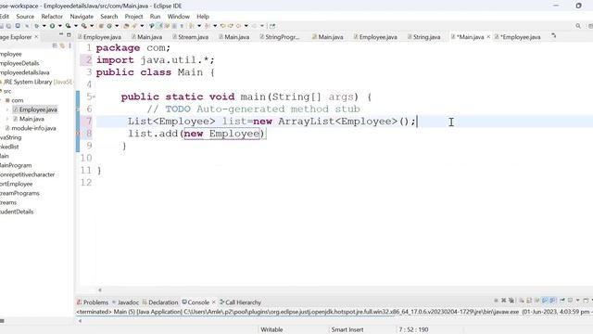Screen dimensions: 593x334
Task: Click the Toggle Mark Occurrences icon
Action: 159,26
